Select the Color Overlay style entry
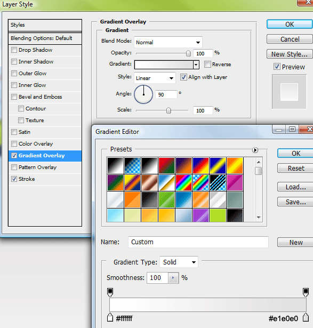The width and height of the screenshot is (313, 328). [x=45, y=144]
